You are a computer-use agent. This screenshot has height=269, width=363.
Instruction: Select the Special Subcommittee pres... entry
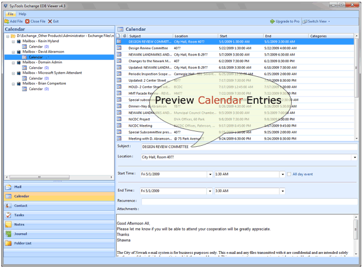(x=235, y=132)
